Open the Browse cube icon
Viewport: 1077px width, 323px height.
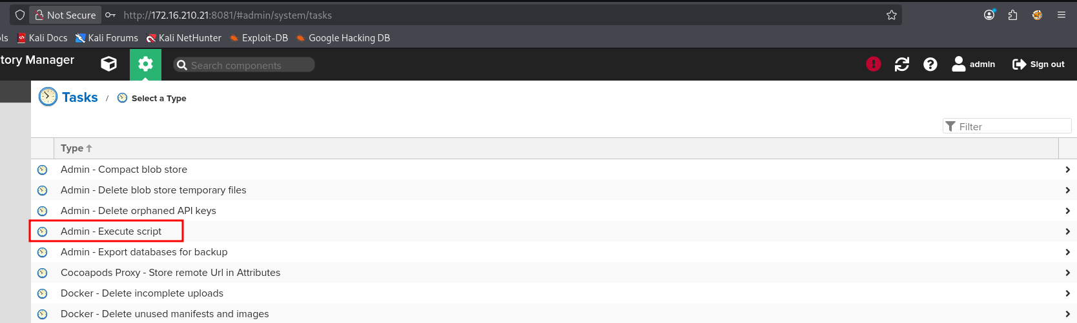point(109,64)
